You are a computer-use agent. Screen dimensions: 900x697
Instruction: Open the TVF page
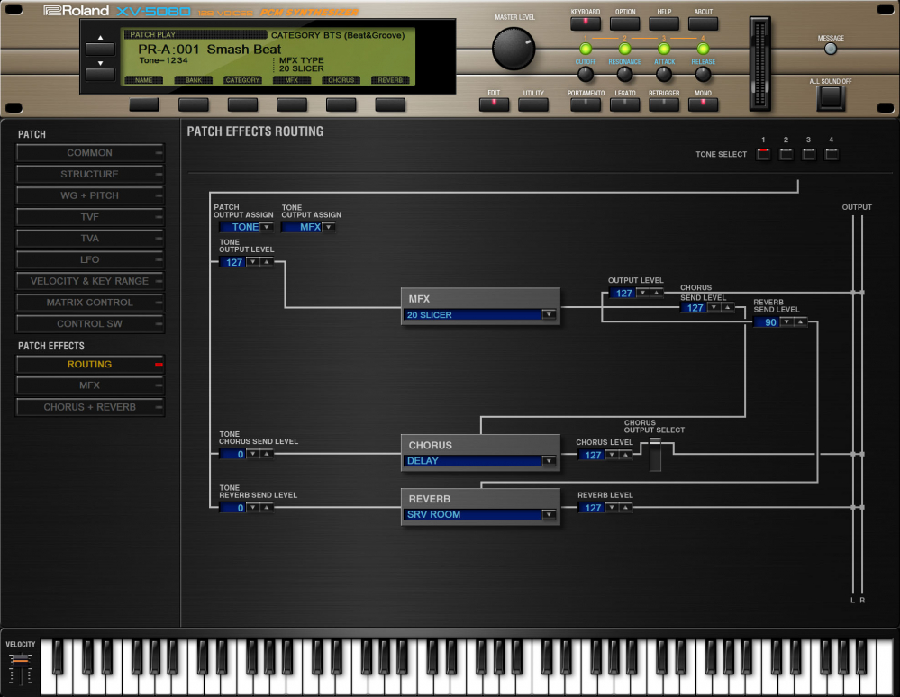click(90, 217)
